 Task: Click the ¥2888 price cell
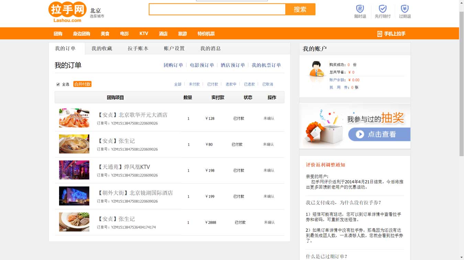pos(211,223)
